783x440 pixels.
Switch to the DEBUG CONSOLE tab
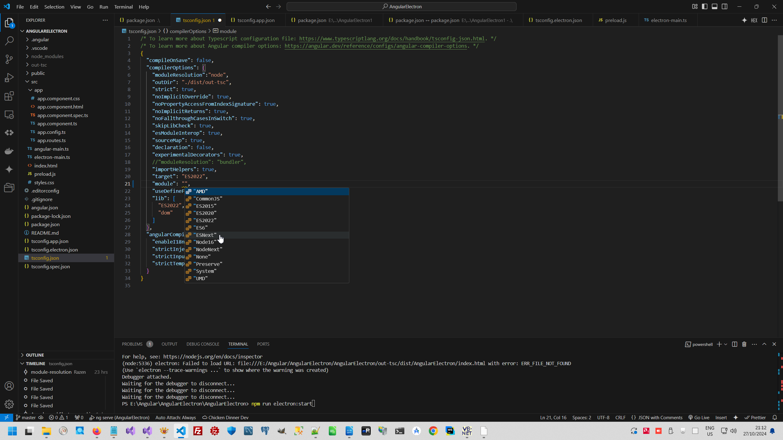pos(203,344)
